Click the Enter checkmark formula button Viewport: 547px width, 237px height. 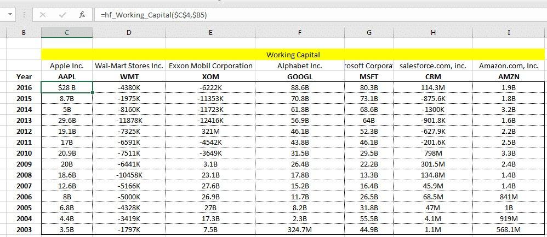pyautogui.click(x=63, y=15)
